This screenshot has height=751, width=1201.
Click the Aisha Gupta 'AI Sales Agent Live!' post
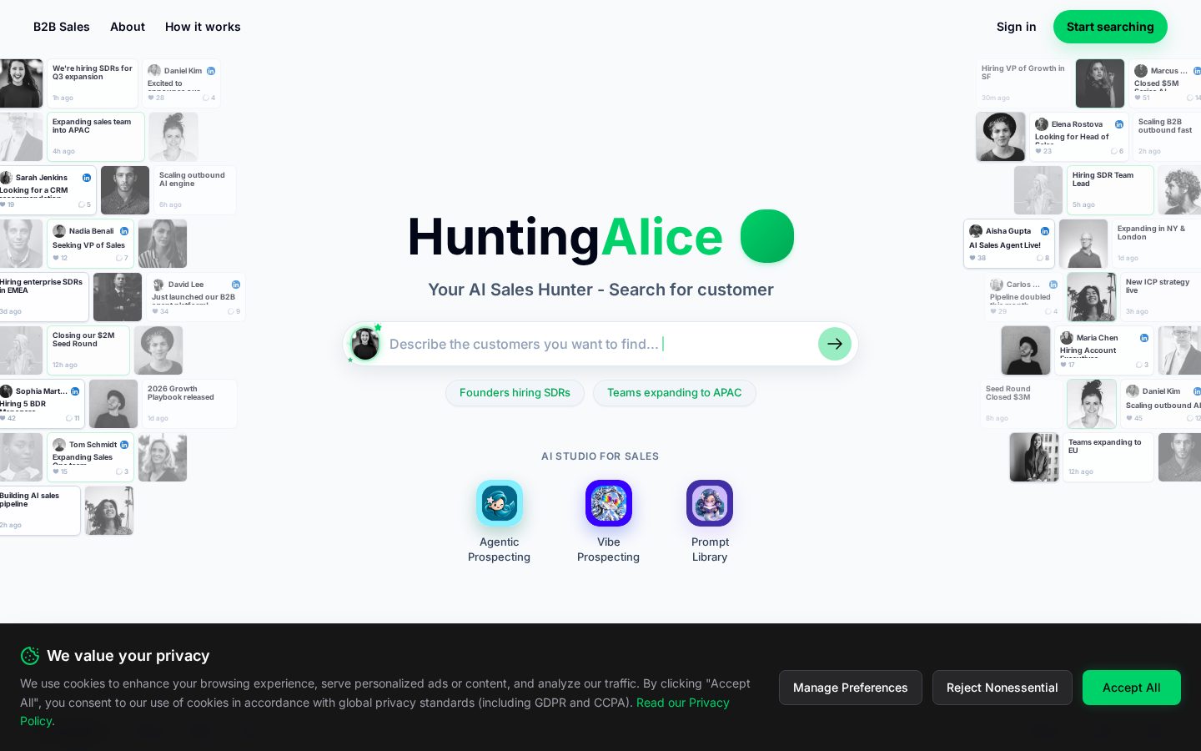tap(1009, 244)
